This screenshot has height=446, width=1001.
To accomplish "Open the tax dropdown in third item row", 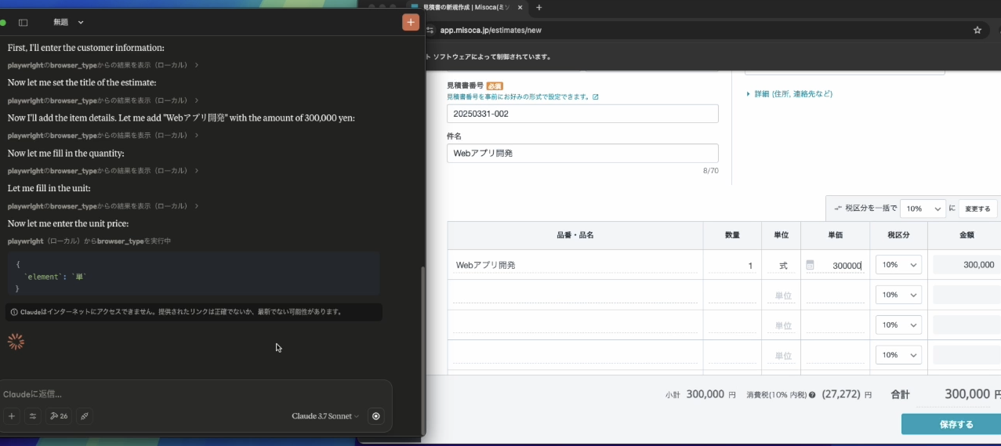I will tap(898, 325).
